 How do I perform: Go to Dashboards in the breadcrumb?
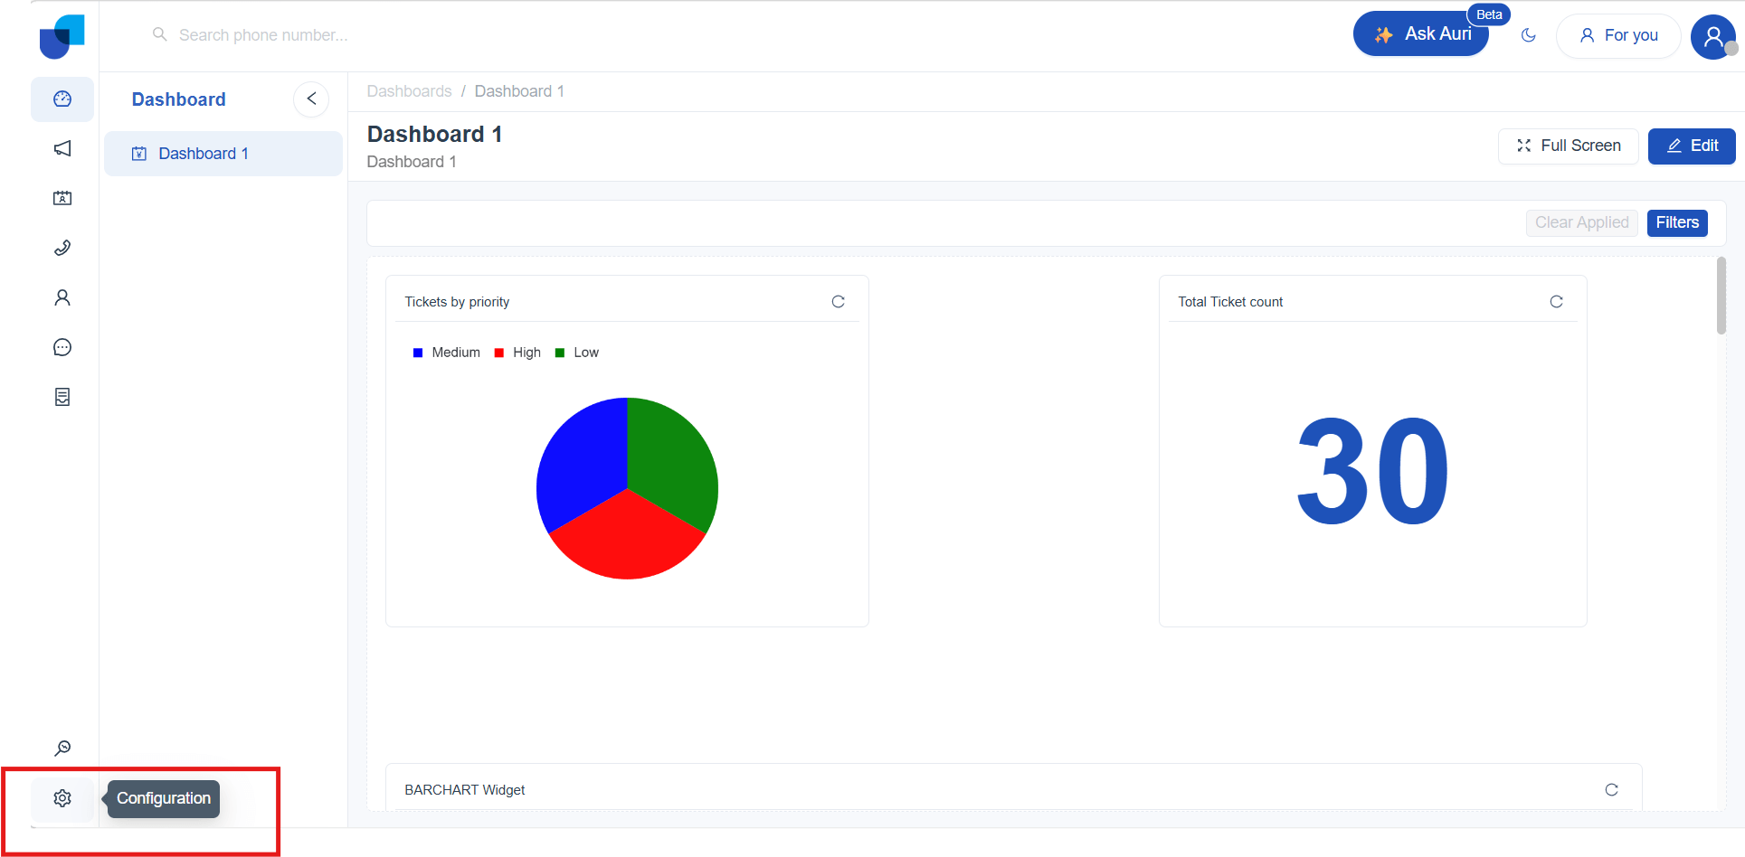click(409, 91)
